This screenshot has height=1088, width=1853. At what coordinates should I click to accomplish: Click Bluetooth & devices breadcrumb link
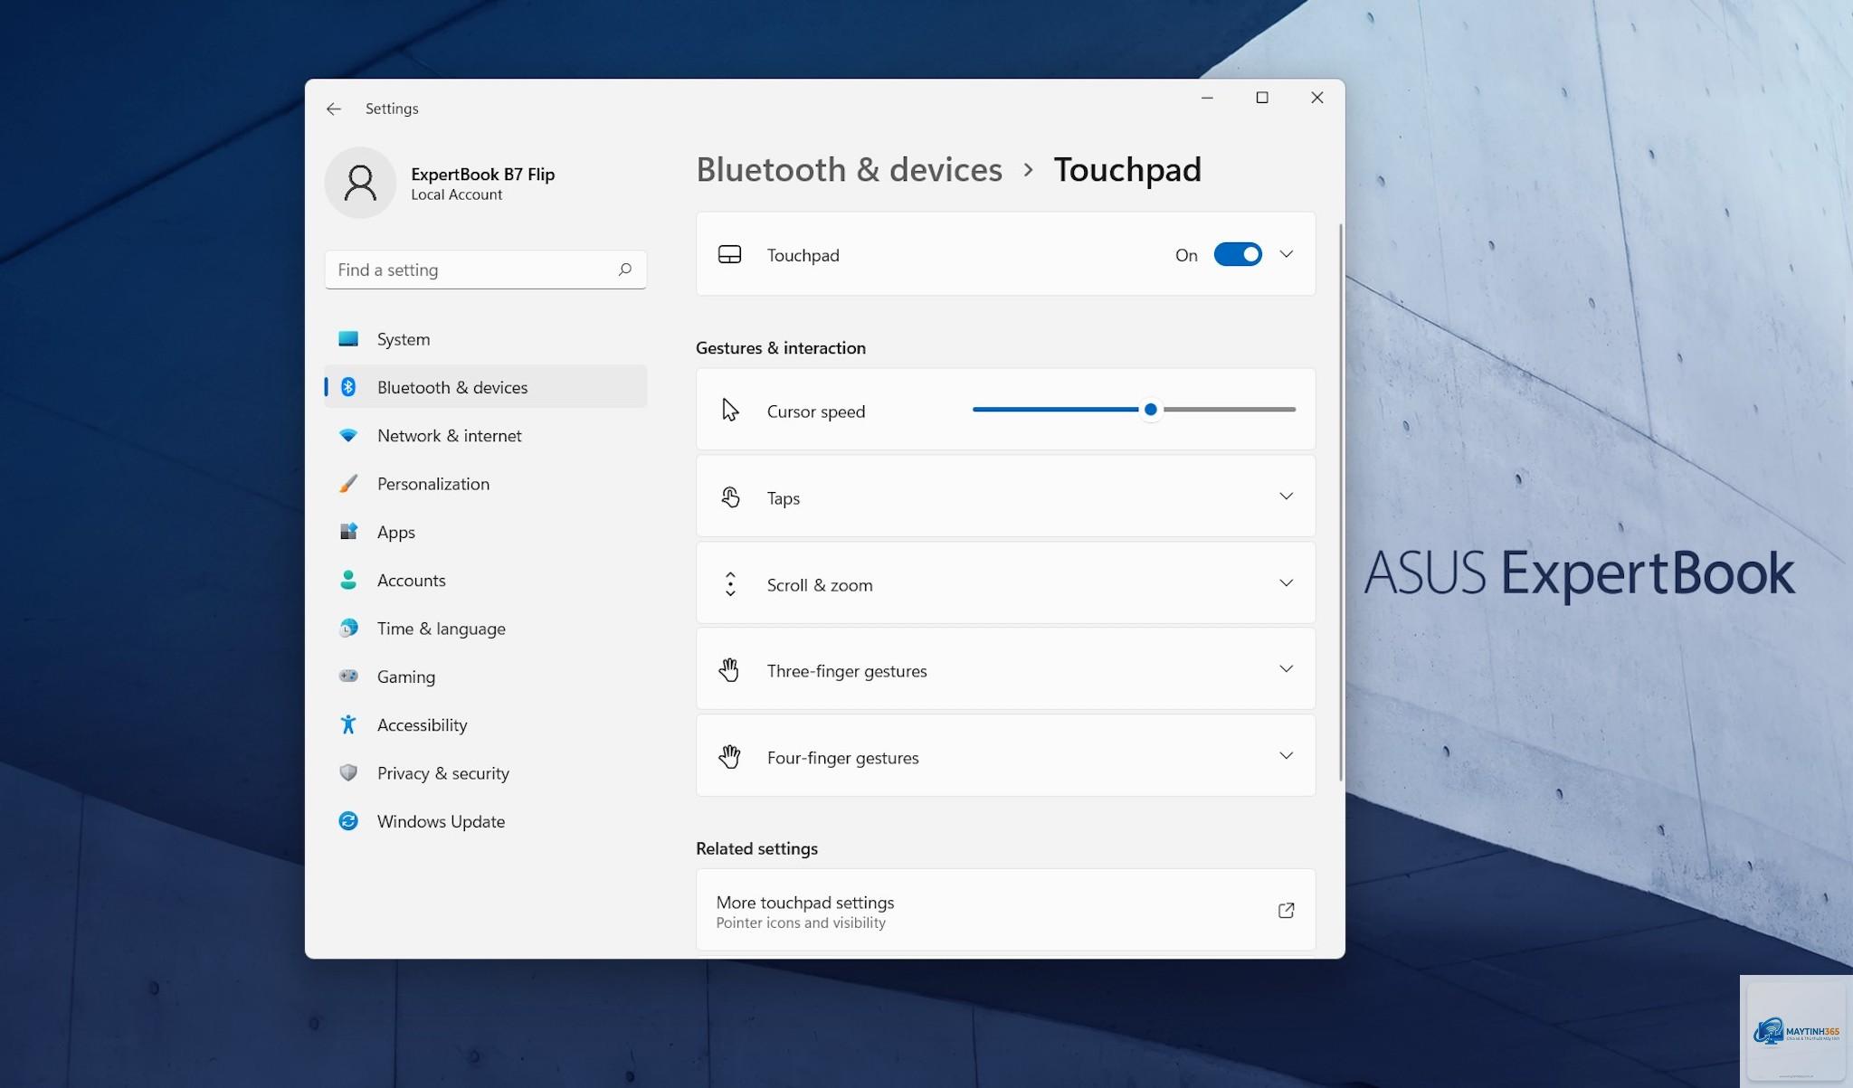tap(849, 169)
